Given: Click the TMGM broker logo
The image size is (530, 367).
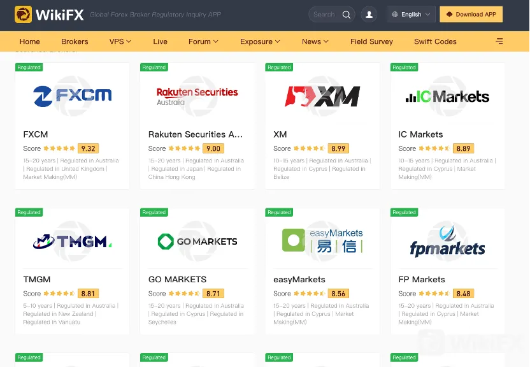Looking at the screenshot, I should tap(73, 241).
